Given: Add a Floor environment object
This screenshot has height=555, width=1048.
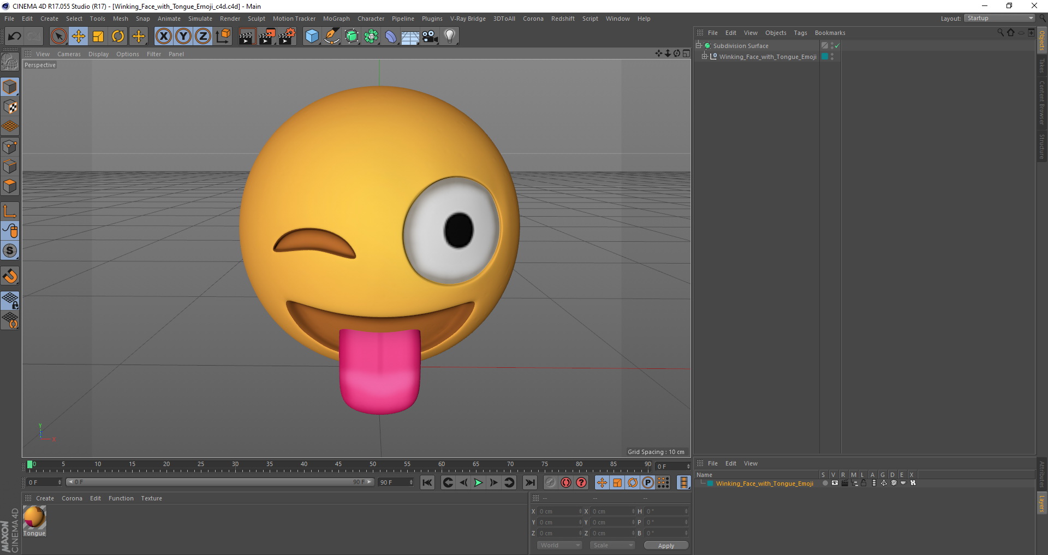Looking at the screenshot, I should coord(410,36).
